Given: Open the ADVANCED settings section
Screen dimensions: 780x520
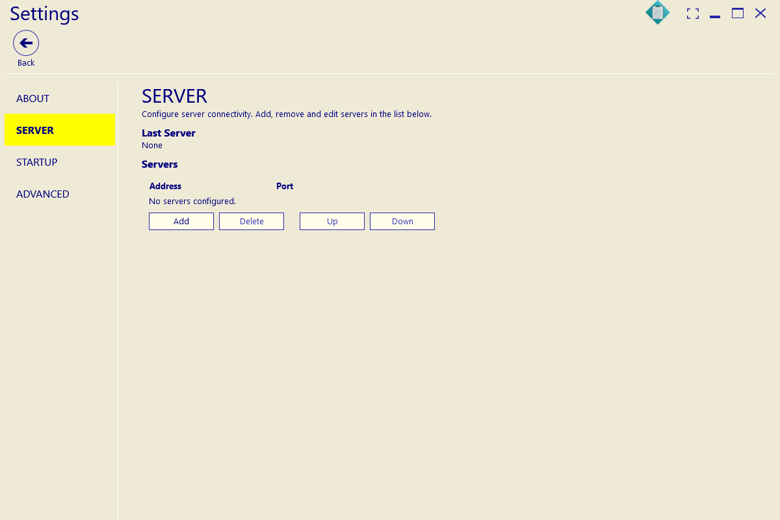Looking at the screenshot, I should pyautogui.click(x=60, y=194).
